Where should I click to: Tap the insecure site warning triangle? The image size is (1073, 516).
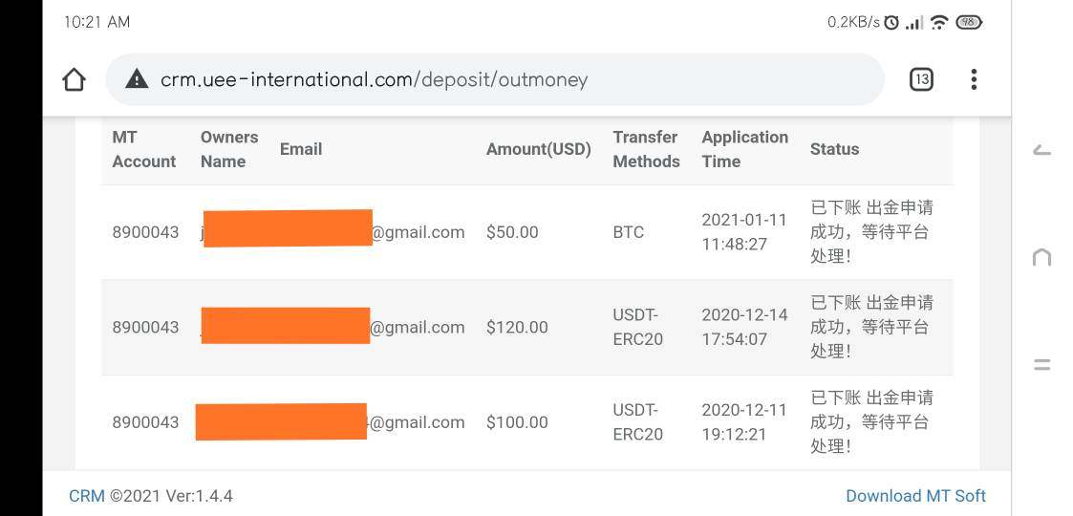click(x=137, y=79)
